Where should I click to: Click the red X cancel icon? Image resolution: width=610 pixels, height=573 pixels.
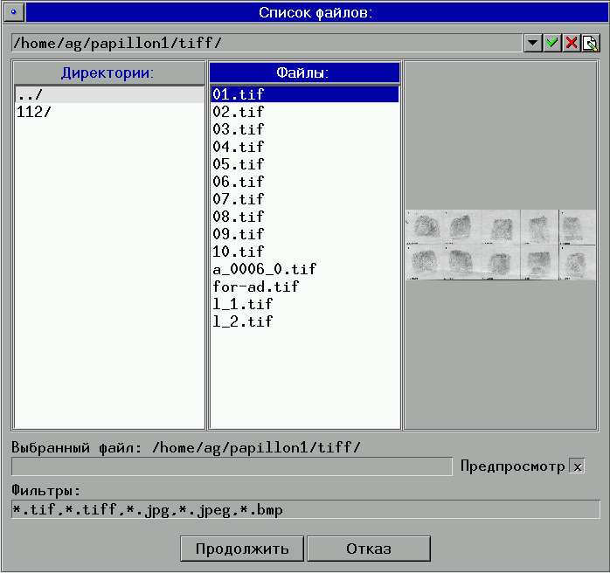[x=571, y=43]
